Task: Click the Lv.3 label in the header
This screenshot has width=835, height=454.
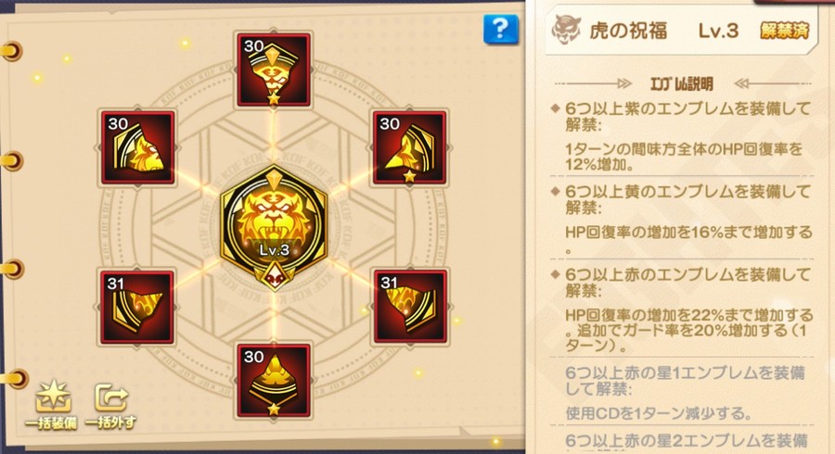Action: 718,31
